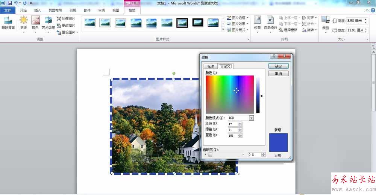Open Wrap Text (自动换行) options

click(270, 23)
